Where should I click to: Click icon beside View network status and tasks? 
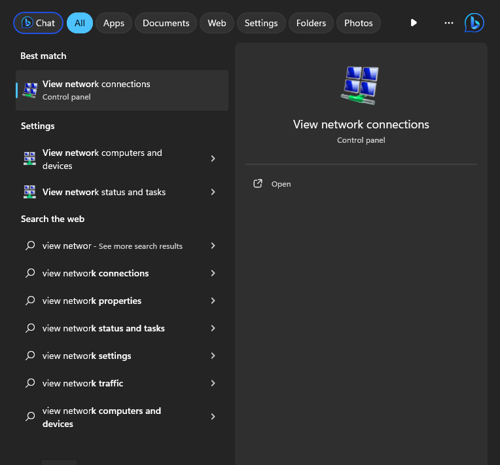click(29, 192)
